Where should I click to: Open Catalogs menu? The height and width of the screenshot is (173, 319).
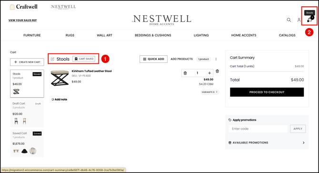coord(287,35)
